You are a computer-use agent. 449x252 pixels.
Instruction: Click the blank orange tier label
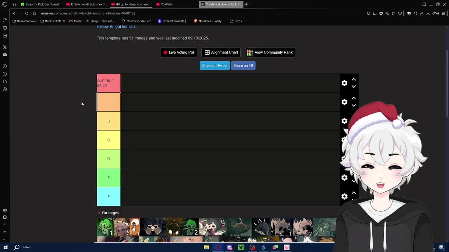click(109, 102)
